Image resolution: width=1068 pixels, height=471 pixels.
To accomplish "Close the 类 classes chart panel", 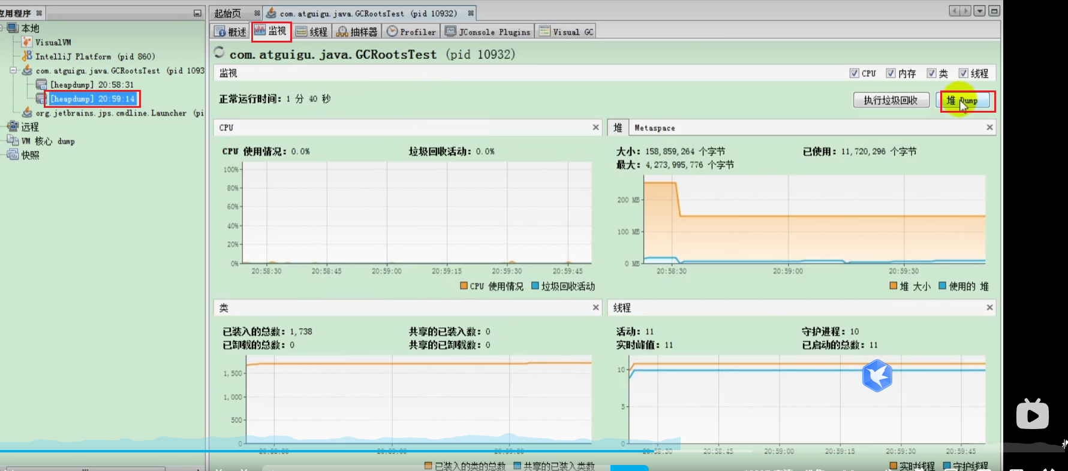I will 595,307.
